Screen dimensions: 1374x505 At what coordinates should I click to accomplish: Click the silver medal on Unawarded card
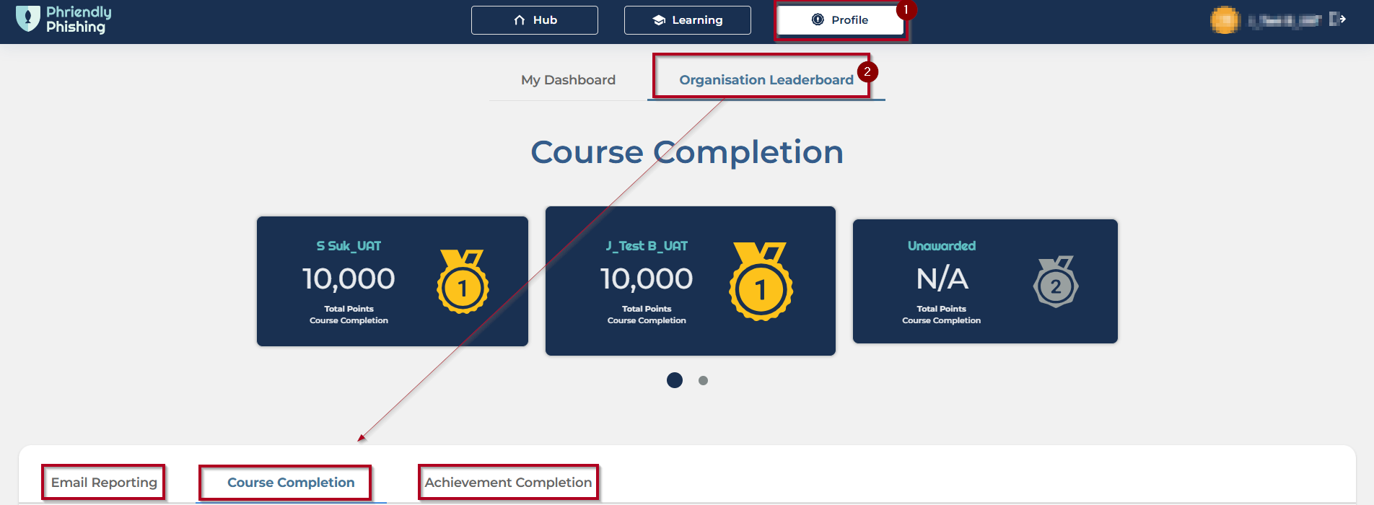(1056, 282)
